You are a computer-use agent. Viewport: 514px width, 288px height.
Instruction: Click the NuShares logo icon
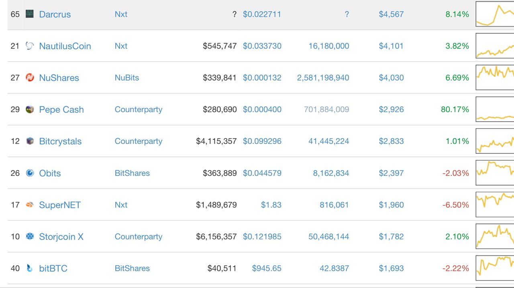[30, 77]
